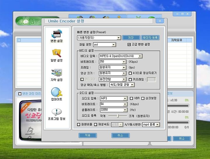Expand 비디오 압축 MPEG-4 OpenDivX dropdown

[121, 56]
